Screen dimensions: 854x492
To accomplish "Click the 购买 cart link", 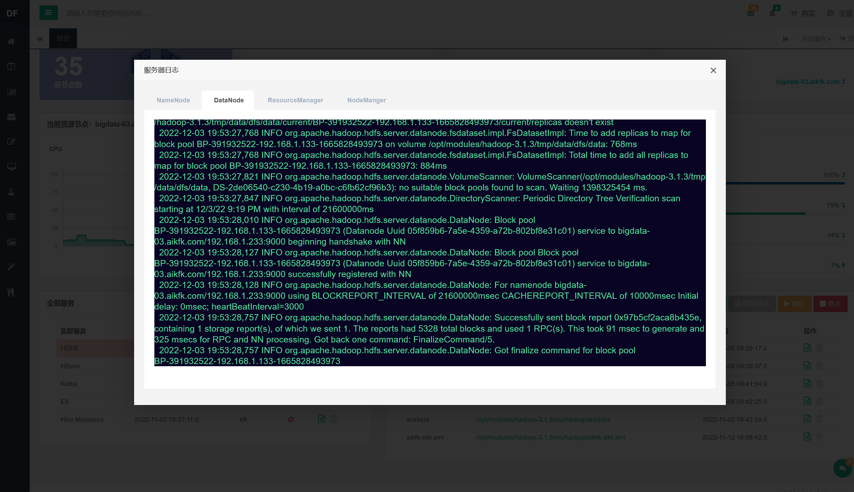I will click(x=803, y=13).
